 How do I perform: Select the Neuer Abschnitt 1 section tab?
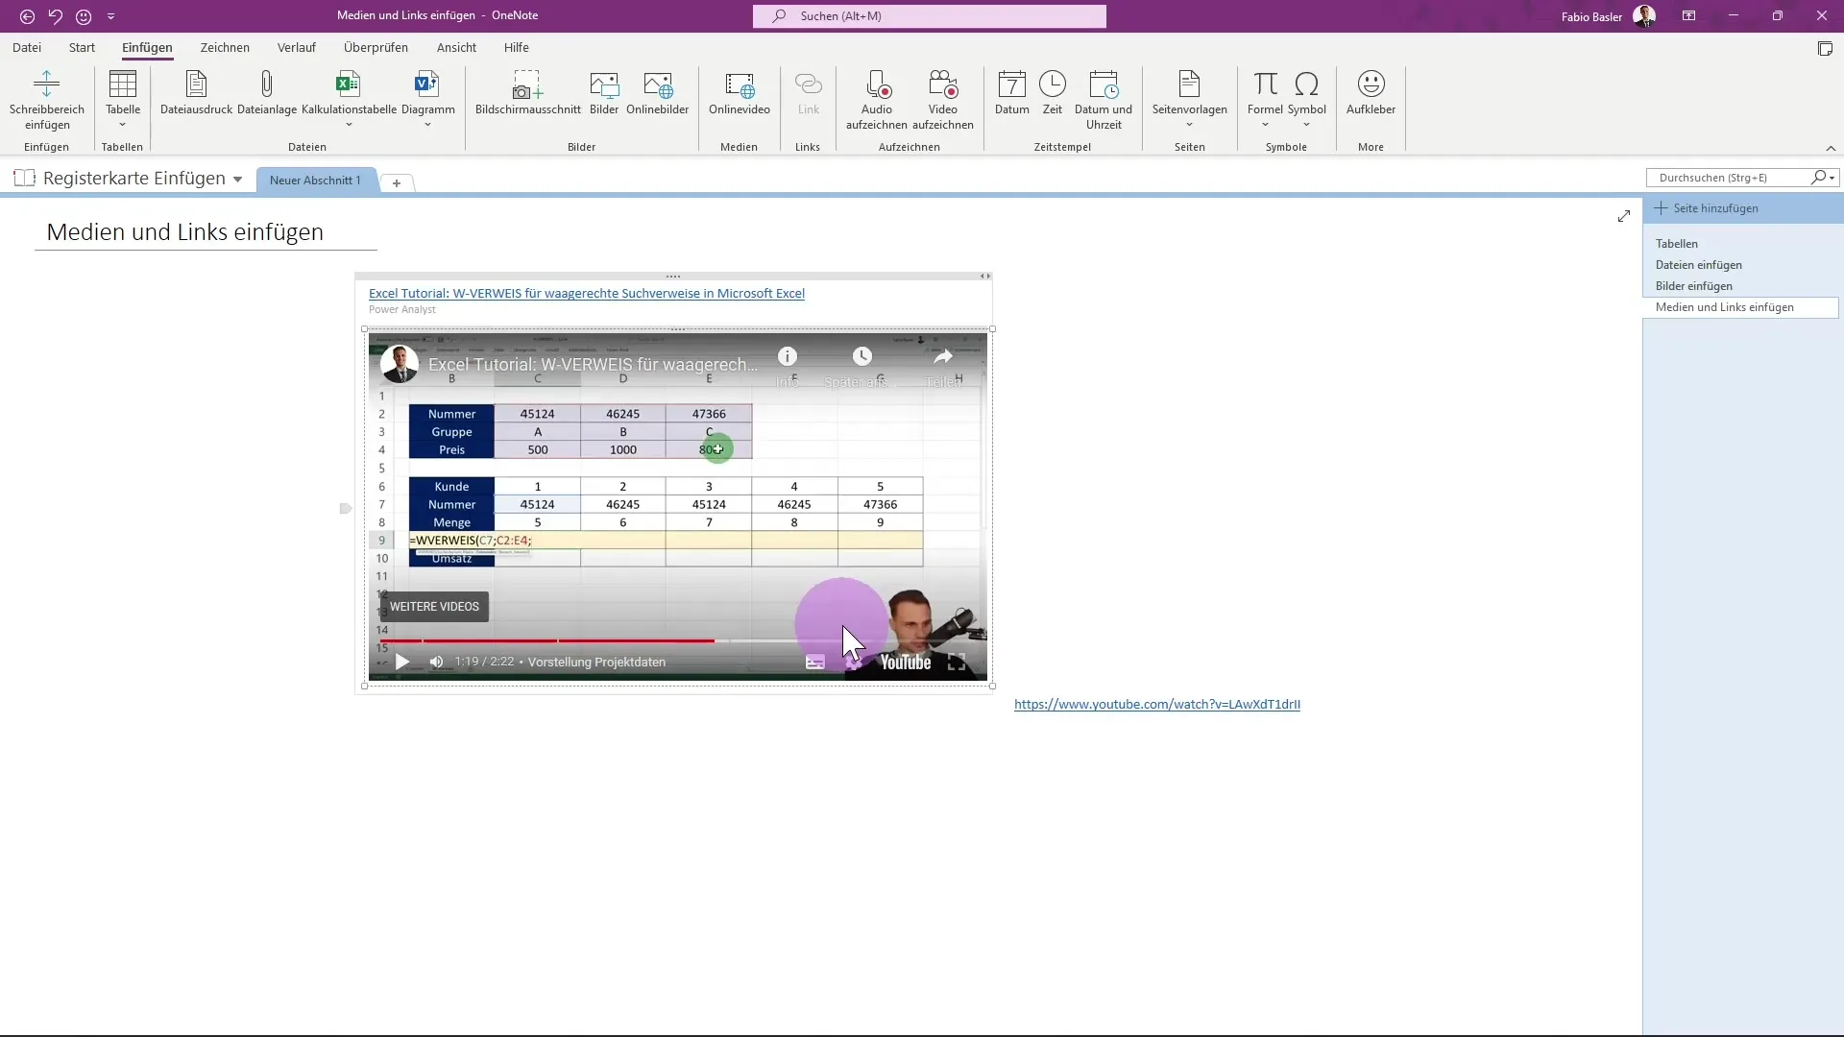[315, 180]
